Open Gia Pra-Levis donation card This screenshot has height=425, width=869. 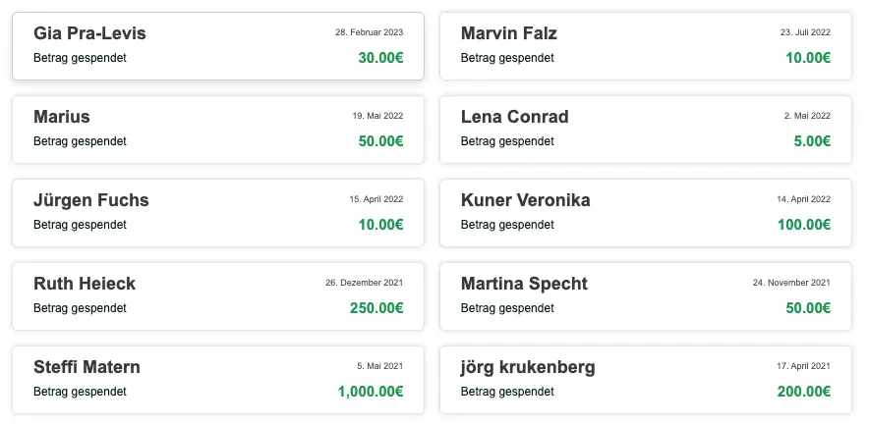tap(218, 46)
